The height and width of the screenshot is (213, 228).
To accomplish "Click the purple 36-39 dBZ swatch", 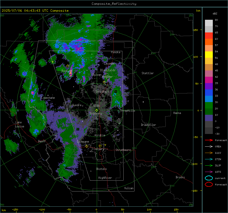I will pyautogui.click(x=209, y=86).
